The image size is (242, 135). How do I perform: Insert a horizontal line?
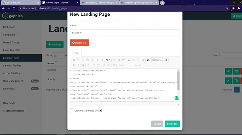click(138, 60)
